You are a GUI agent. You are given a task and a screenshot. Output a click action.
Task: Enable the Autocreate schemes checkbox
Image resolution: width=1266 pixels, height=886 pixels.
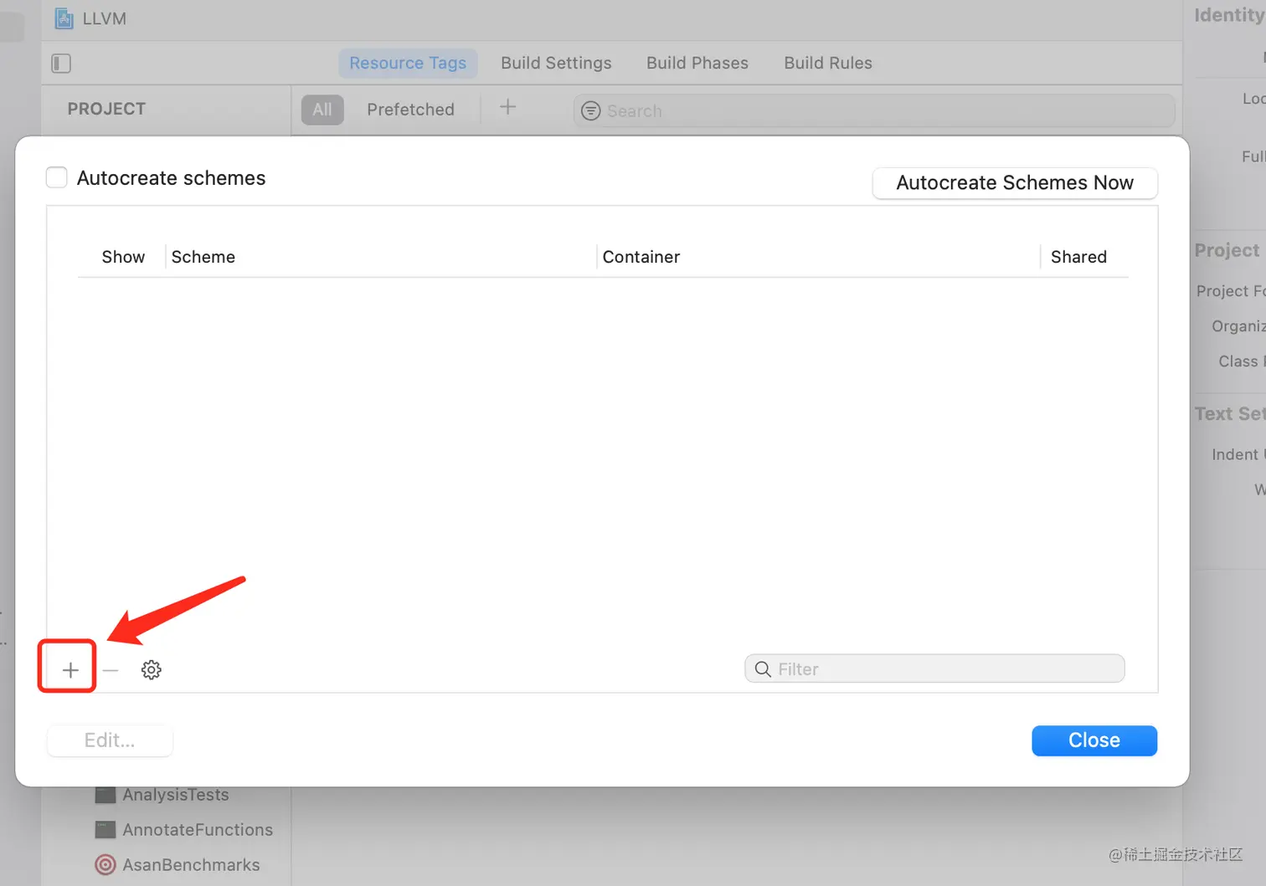[x=57, y=177]
